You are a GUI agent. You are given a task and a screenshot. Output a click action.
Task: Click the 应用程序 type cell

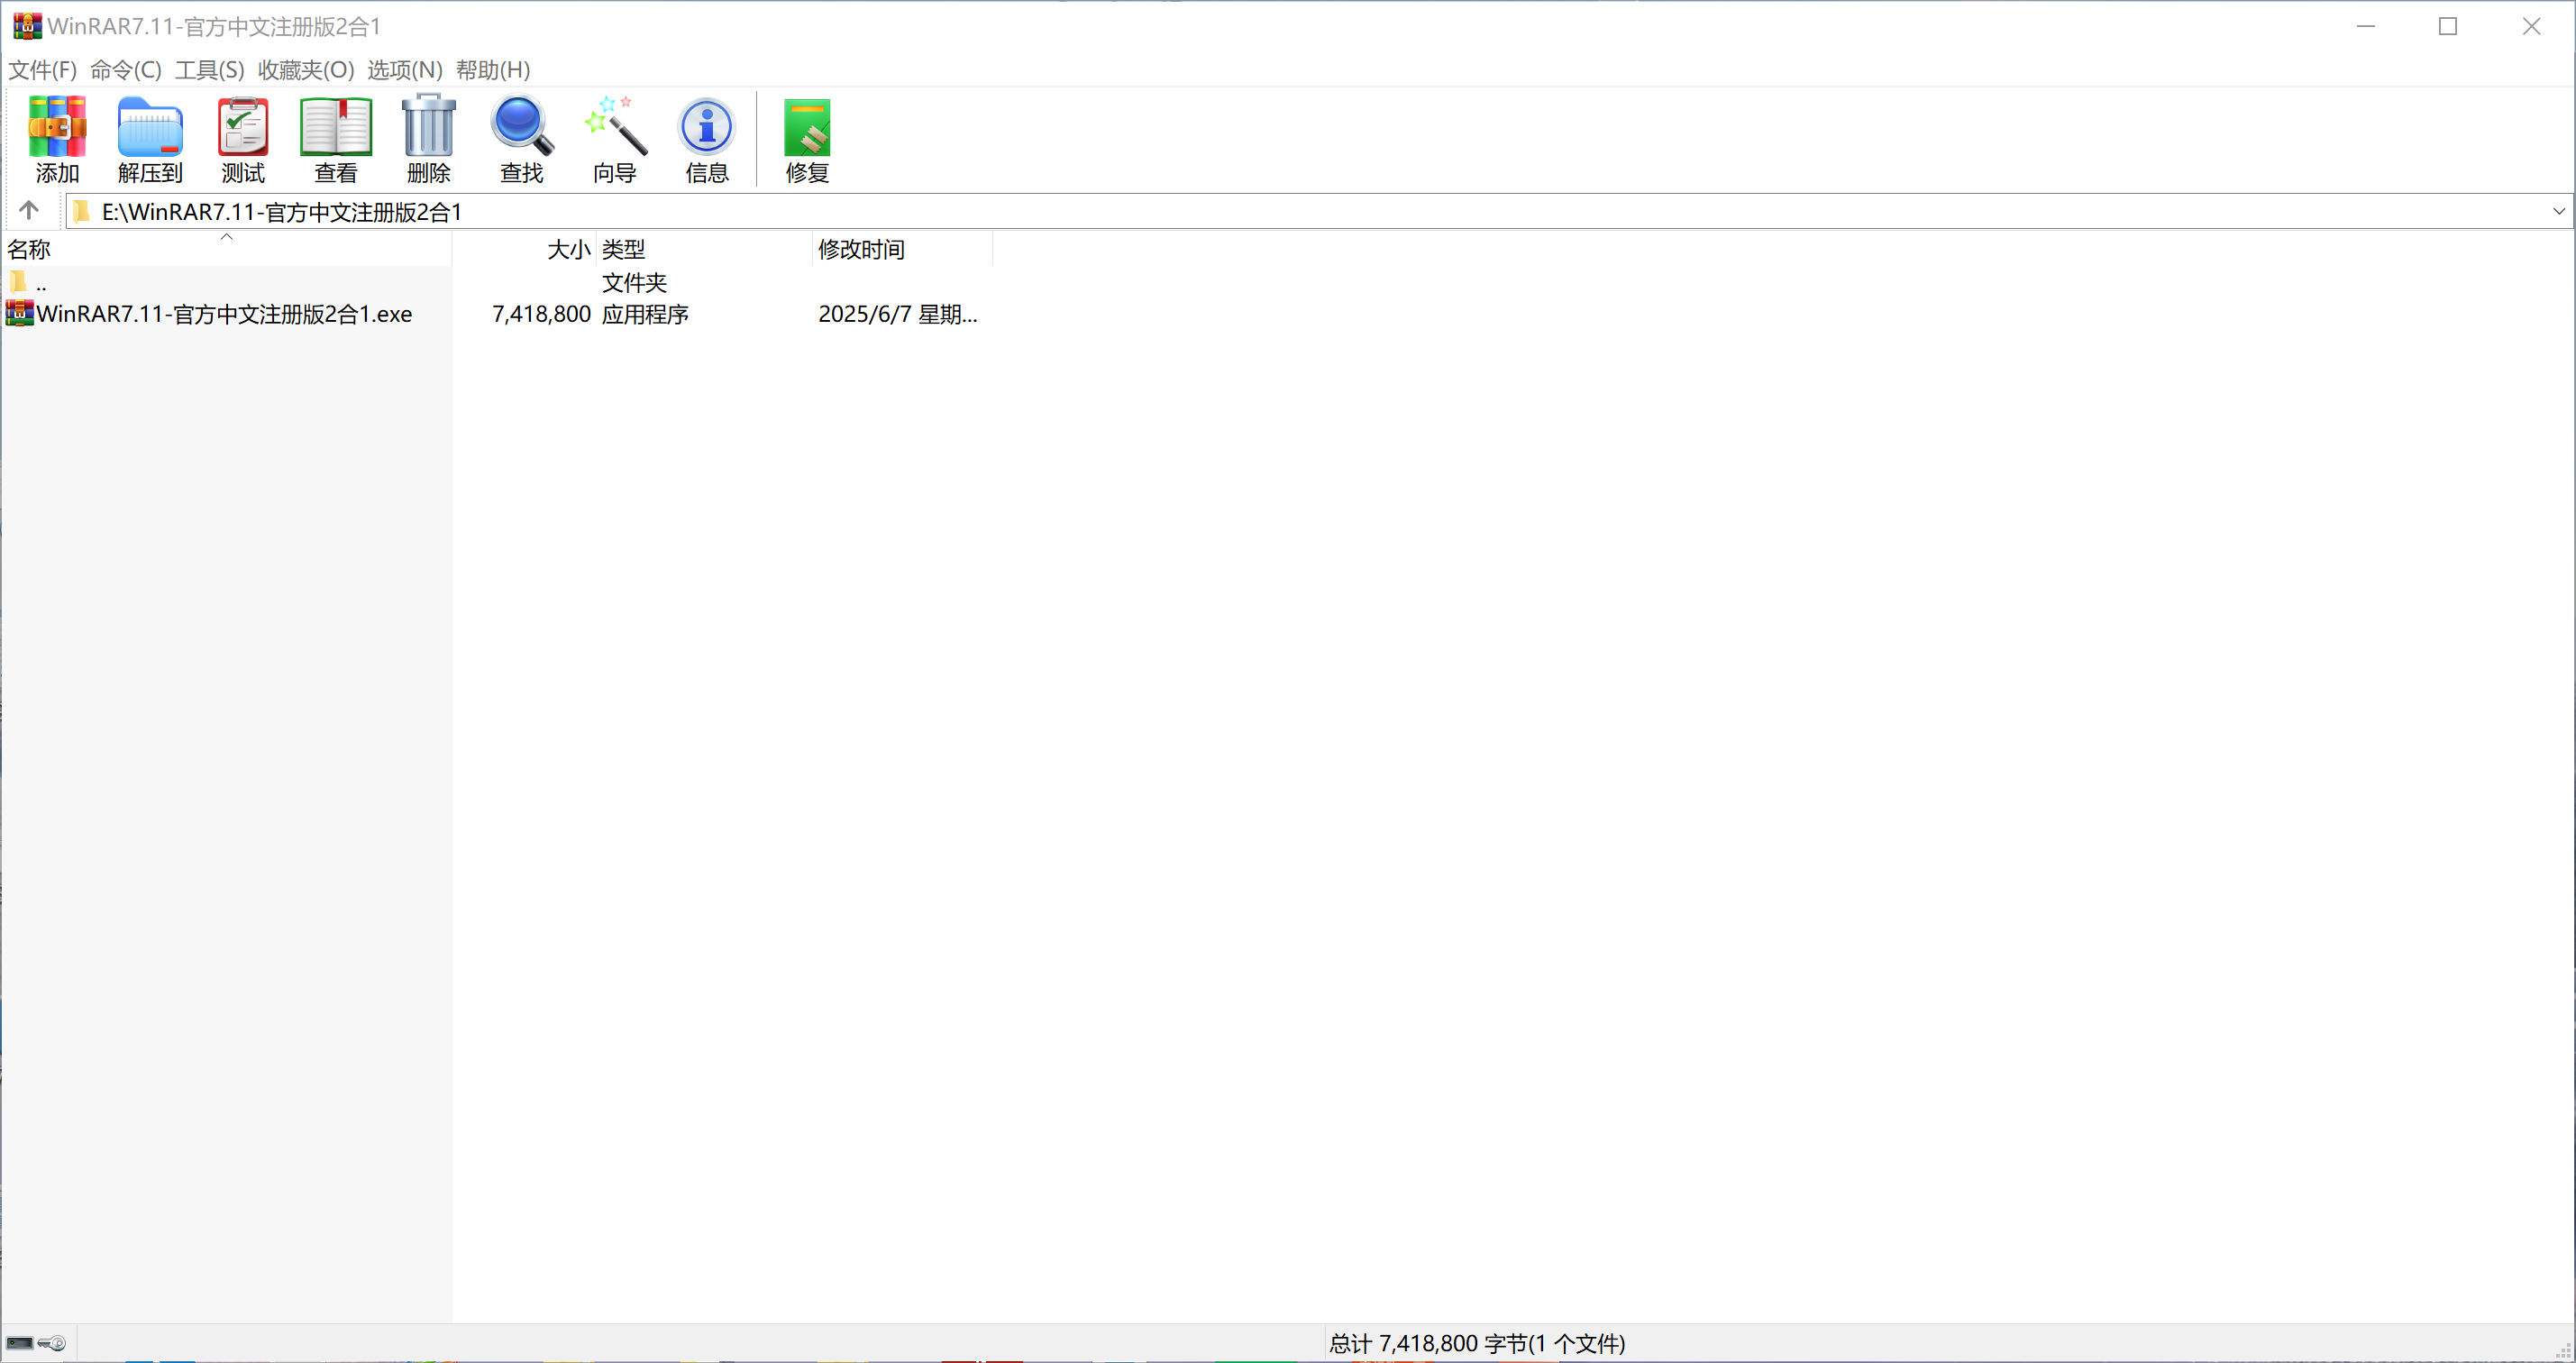tap(646, 314)
